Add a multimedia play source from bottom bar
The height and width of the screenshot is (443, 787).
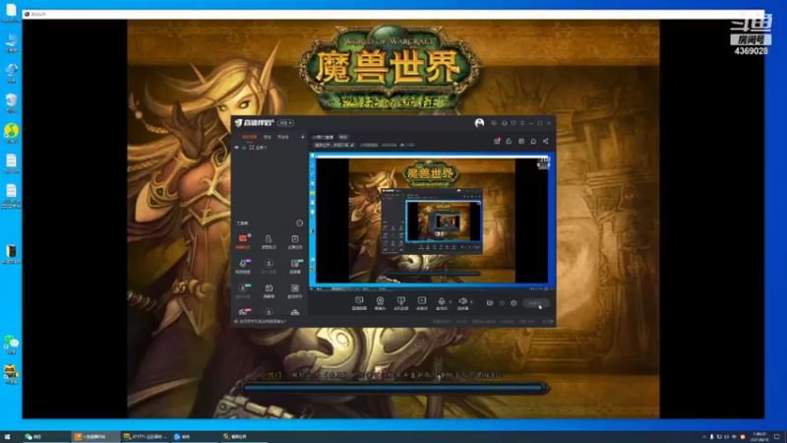pos(422,303)
